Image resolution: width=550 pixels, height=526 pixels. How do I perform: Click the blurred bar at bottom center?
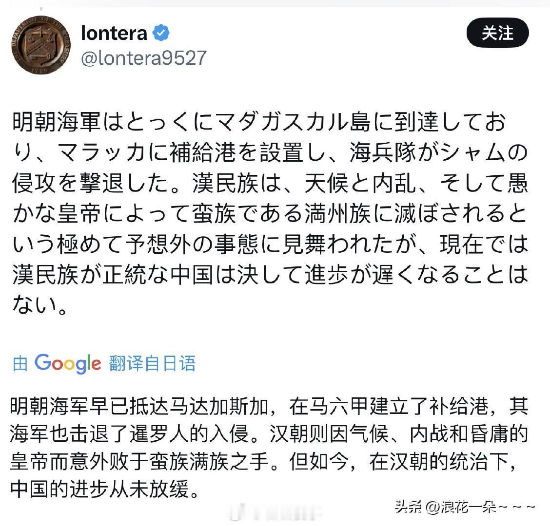(x=275, y=514)
